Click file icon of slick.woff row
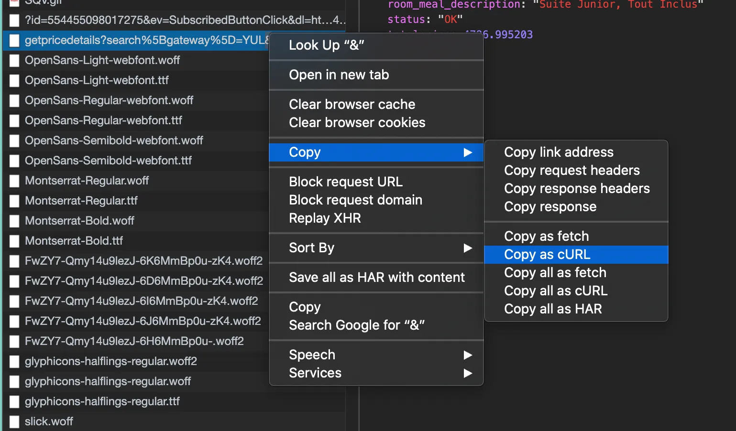The height and width of the screenshot is (431, 736). pyautogui.click(x=14, y=422)
